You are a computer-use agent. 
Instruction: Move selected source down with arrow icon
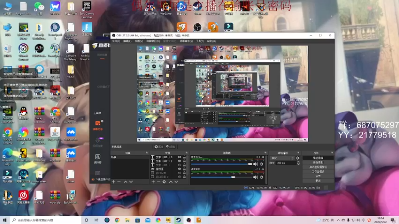[x=176, y=182]
